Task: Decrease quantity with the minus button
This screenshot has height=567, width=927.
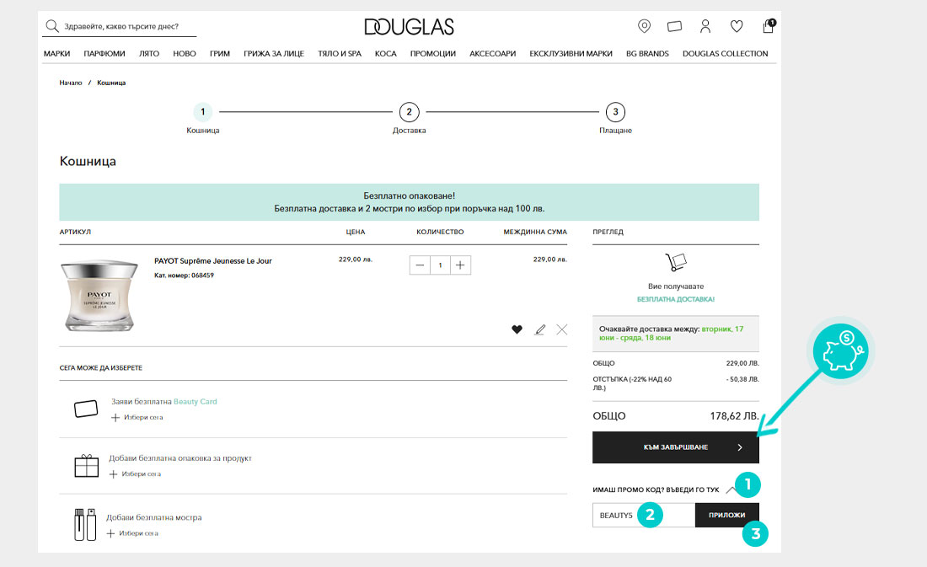Action: point(420,265)
